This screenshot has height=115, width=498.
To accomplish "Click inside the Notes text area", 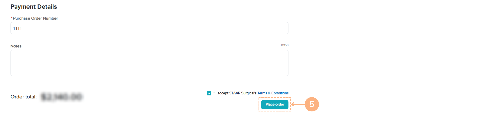I will click(x=149, y=63).
